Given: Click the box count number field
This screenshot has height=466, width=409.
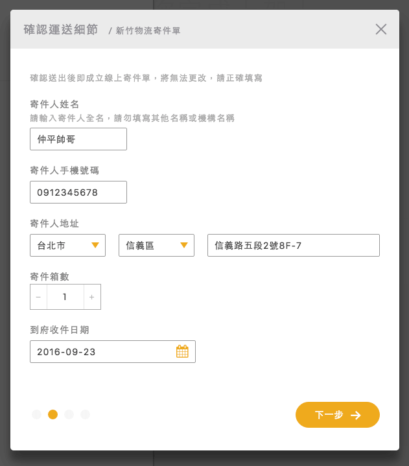Looking at the screenshot, I should tap(65, 297).
